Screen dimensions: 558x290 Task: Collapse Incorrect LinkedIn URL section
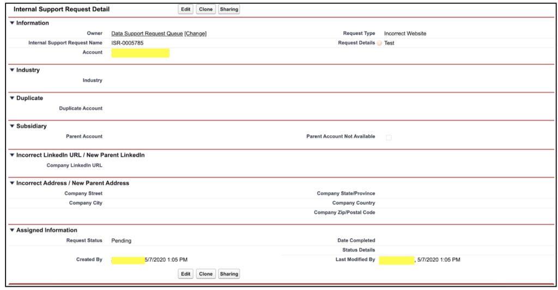click(x=12, y=155)
